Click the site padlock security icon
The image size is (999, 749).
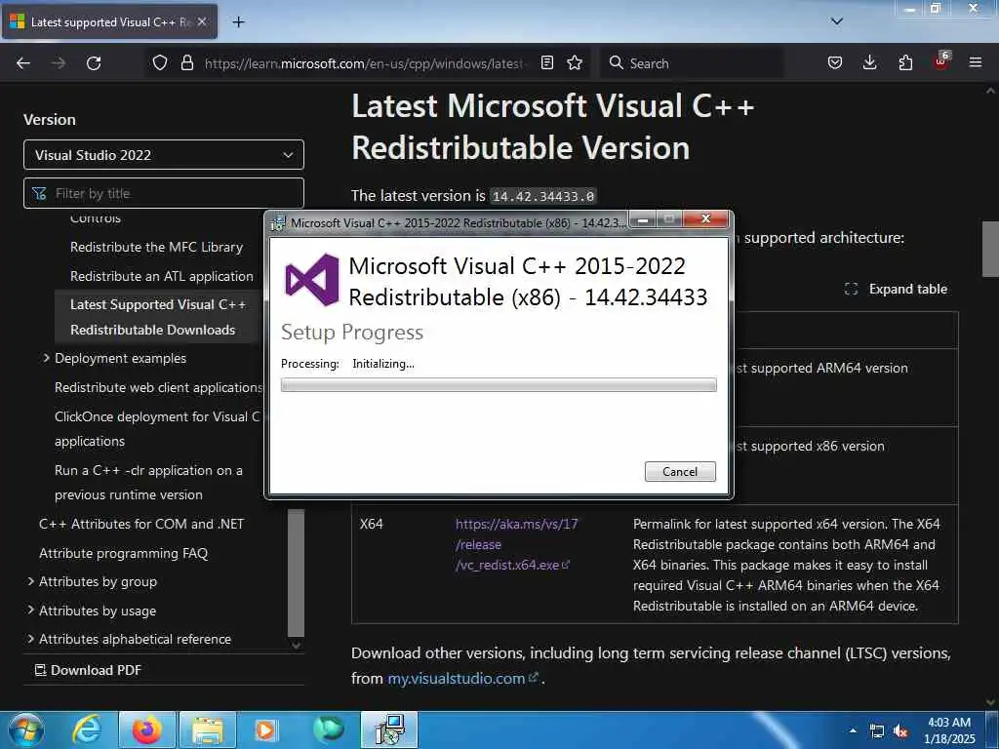point(186,62)
